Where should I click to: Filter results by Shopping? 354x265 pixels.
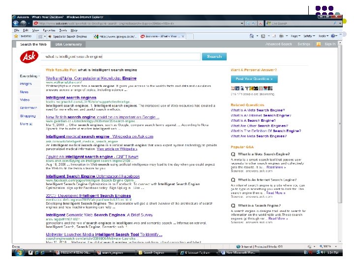pos(28,116)
